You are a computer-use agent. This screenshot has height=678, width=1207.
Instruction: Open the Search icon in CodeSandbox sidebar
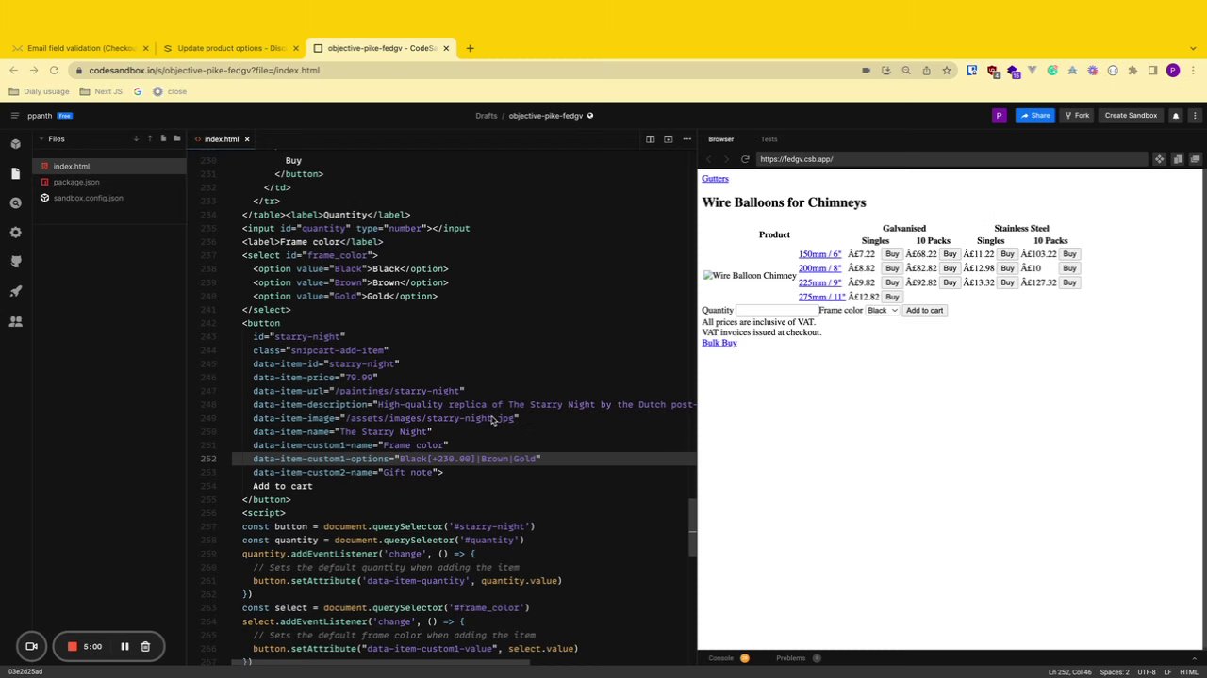[x=15, y=202]
